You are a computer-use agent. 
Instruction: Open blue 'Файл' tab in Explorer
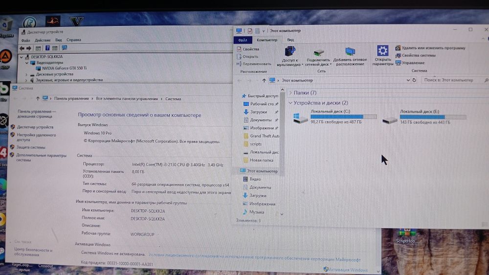(243, 40)
